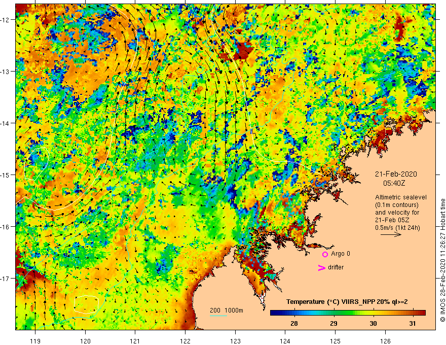The image size is (446, 345).
Task: Click the '21-Feb-2020' date text
Action: 396,174
